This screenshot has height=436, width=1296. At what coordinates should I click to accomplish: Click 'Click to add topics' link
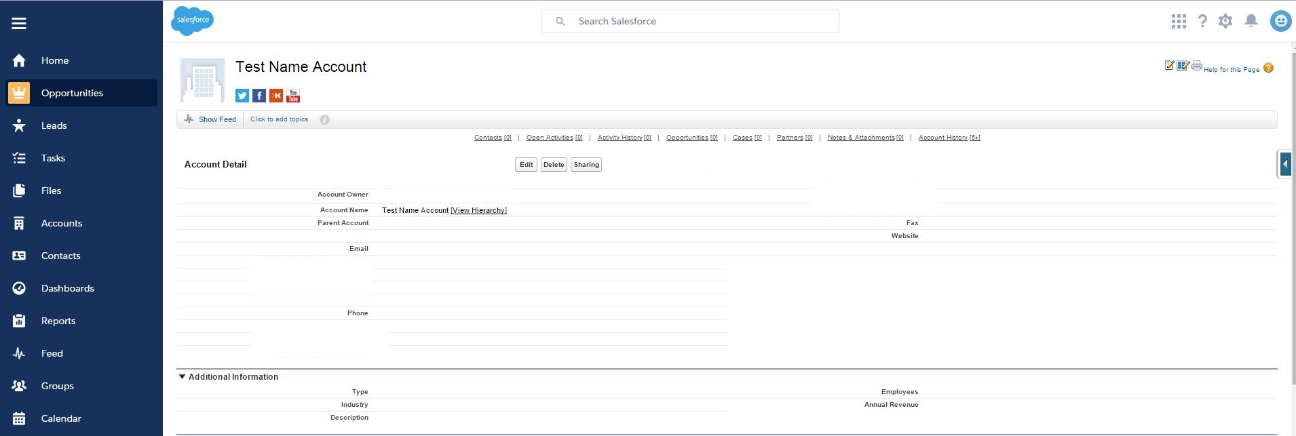pyautogui.click(x=279, y=119)
